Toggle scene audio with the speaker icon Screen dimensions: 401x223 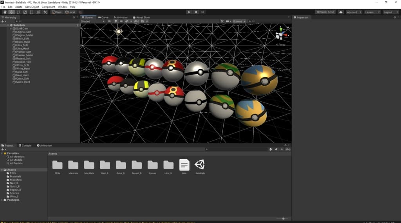pos(121,21)
